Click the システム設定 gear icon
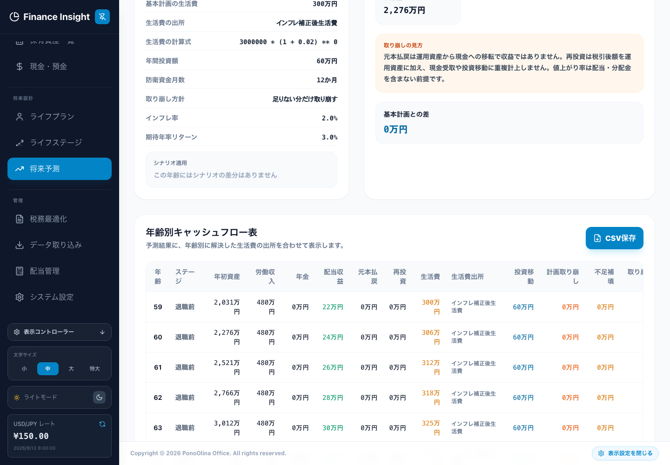Image resolution: width=670 pixels, height=465 pixels. tap(20, 297)
